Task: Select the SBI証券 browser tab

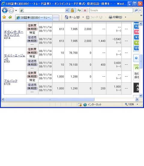Action: click(x=34, y=18)
